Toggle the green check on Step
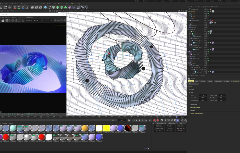 click(x=208, y=61)
